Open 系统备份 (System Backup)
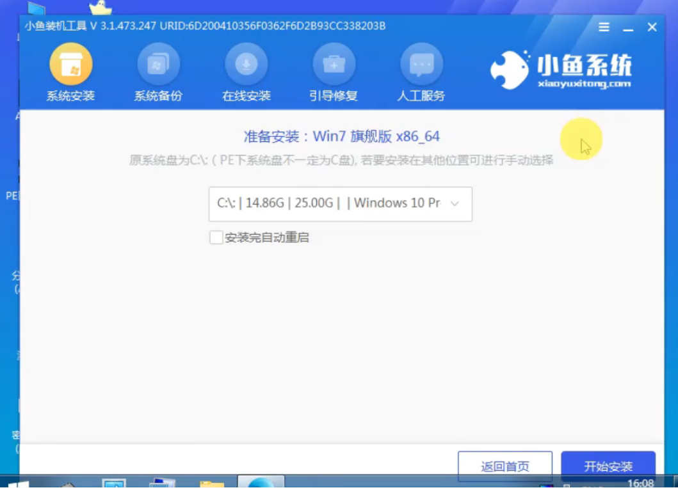This screenshot has width=678, height=488. coord(159,70)
